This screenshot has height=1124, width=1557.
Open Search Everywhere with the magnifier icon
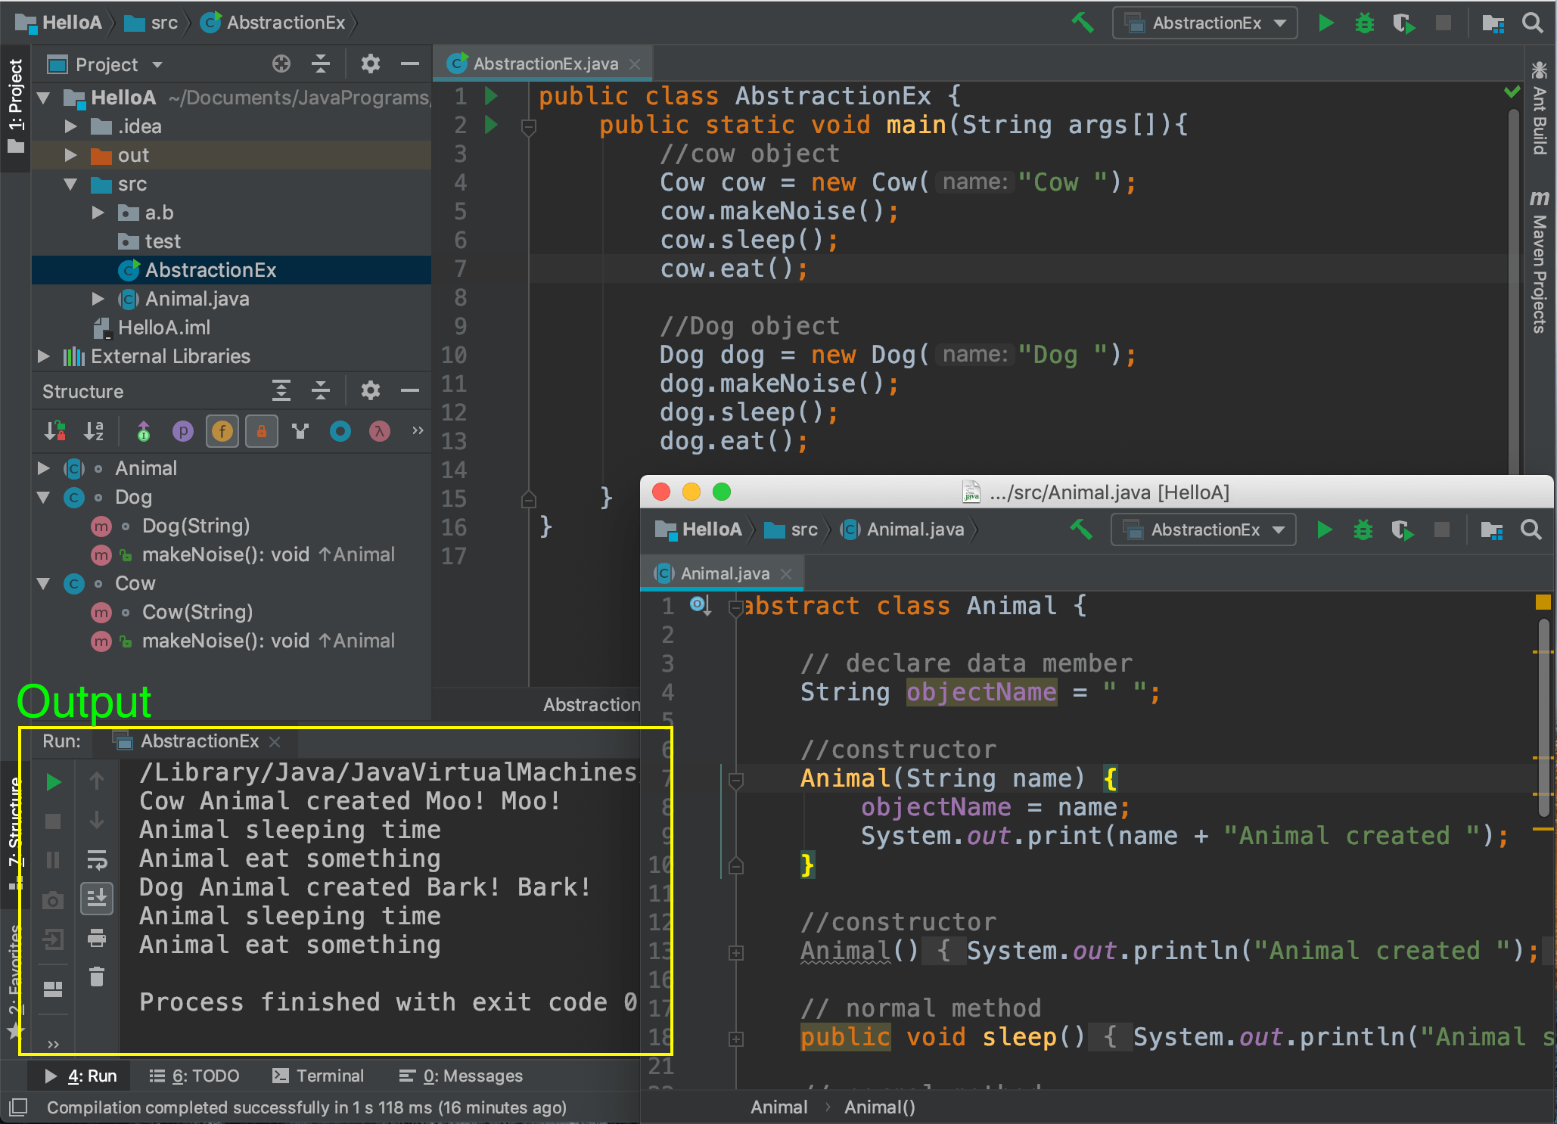[1533, 23]
